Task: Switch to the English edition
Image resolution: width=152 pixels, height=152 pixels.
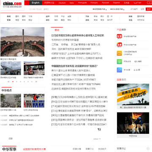Action: click(35, 3)
